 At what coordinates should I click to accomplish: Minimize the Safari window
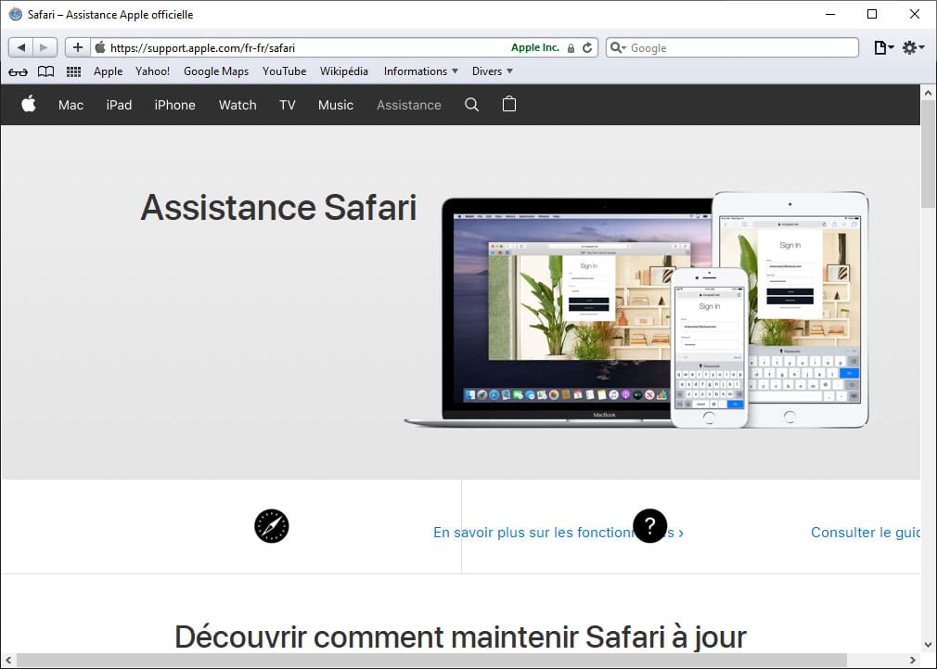click(x=830, y=14)
